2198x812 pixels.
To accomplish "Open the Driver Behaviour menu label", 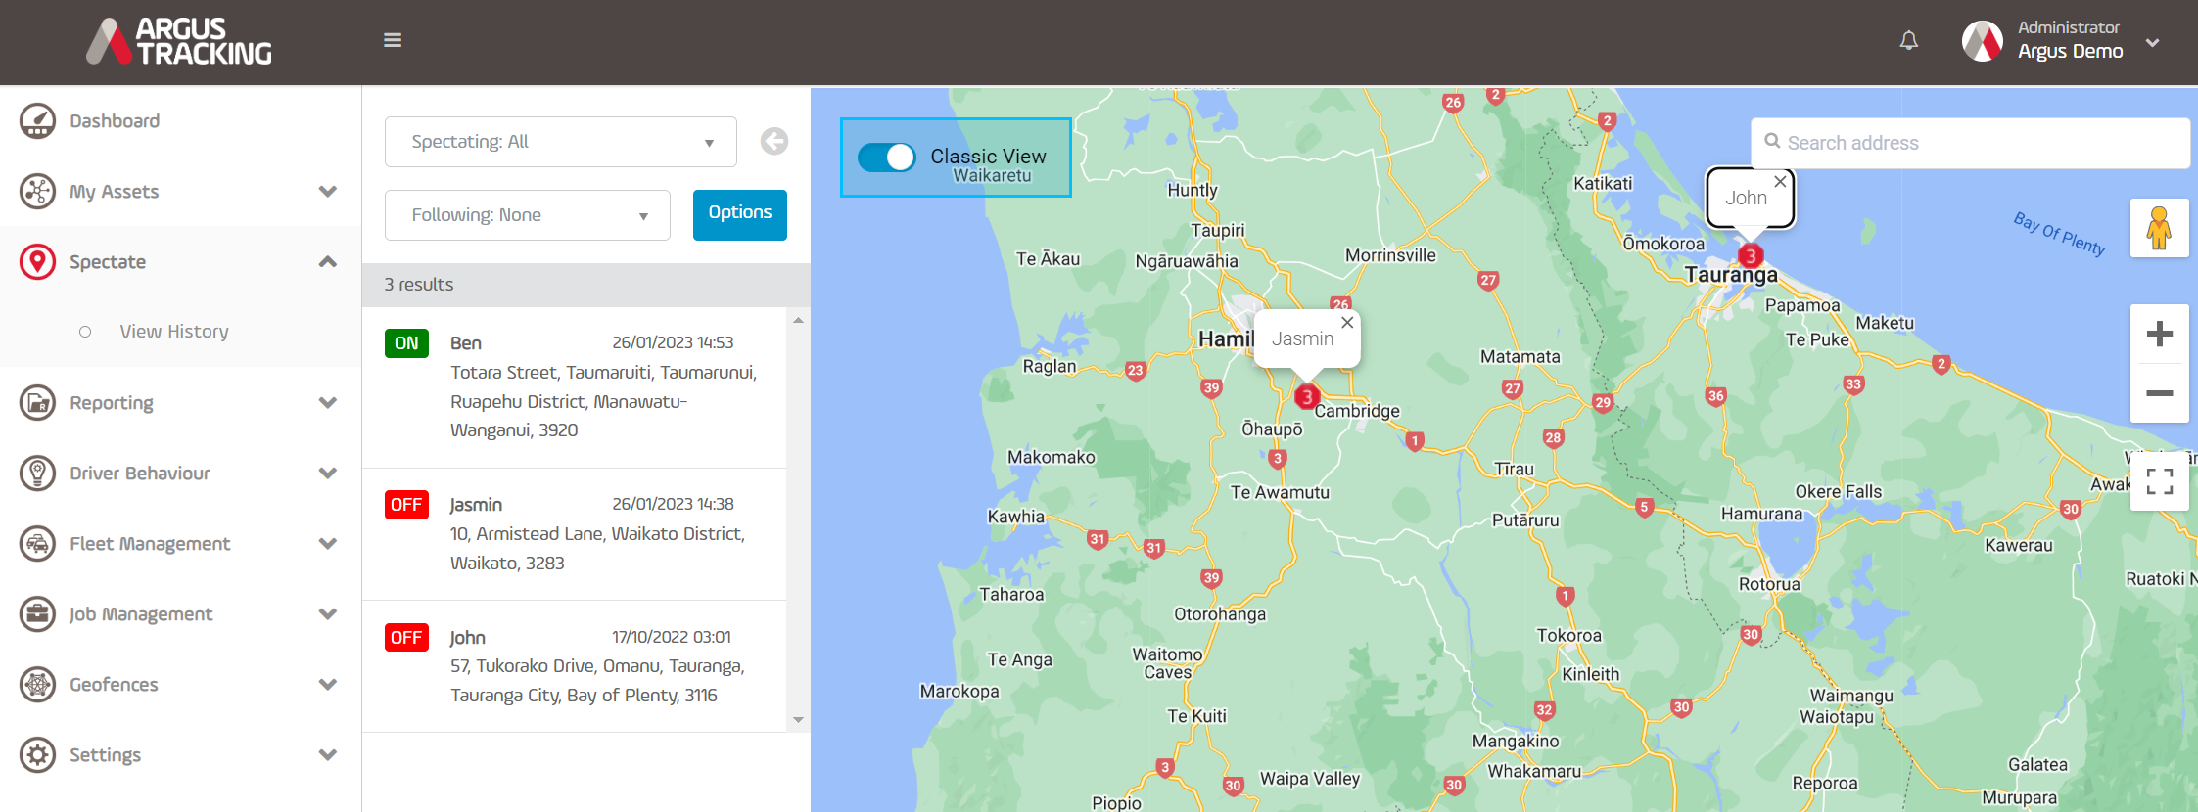I will pos(140,474).
